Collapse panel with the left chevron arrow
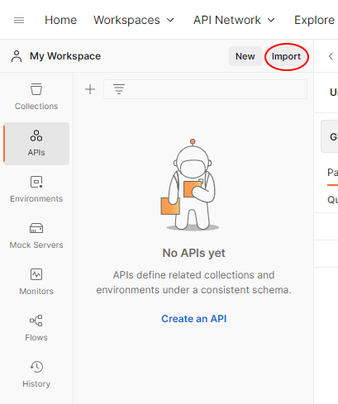This screenshot has height=404, width=338. [331, 56]
